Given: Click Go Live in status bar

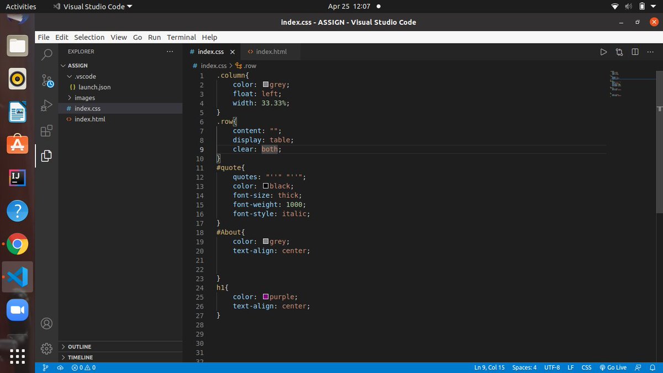Looking at the screenshot, I should 613,367.
